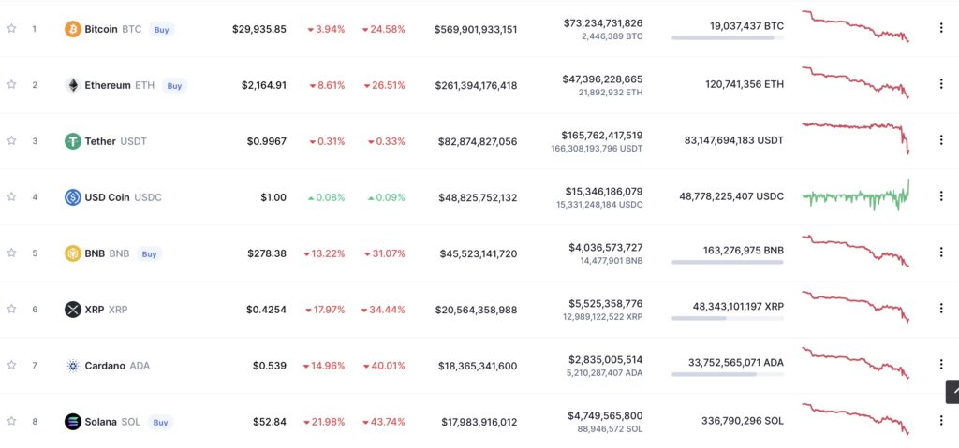This screenshot has width=959, height=448.
Task: Favorite XRP with the star icon
Action: (x=11, y=310)
